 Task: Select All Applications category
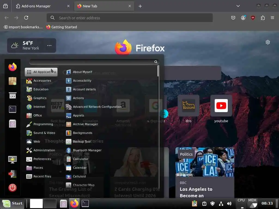41,72
